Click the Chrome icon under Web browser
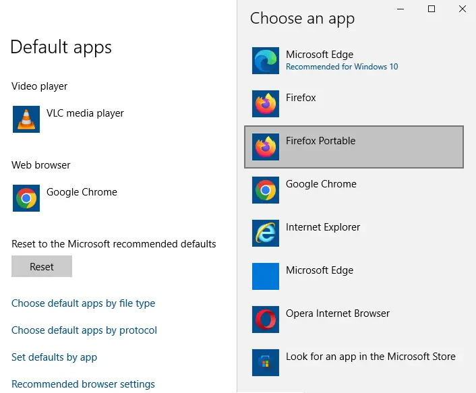Screen dimensions: 476x393 click(26, 198)
